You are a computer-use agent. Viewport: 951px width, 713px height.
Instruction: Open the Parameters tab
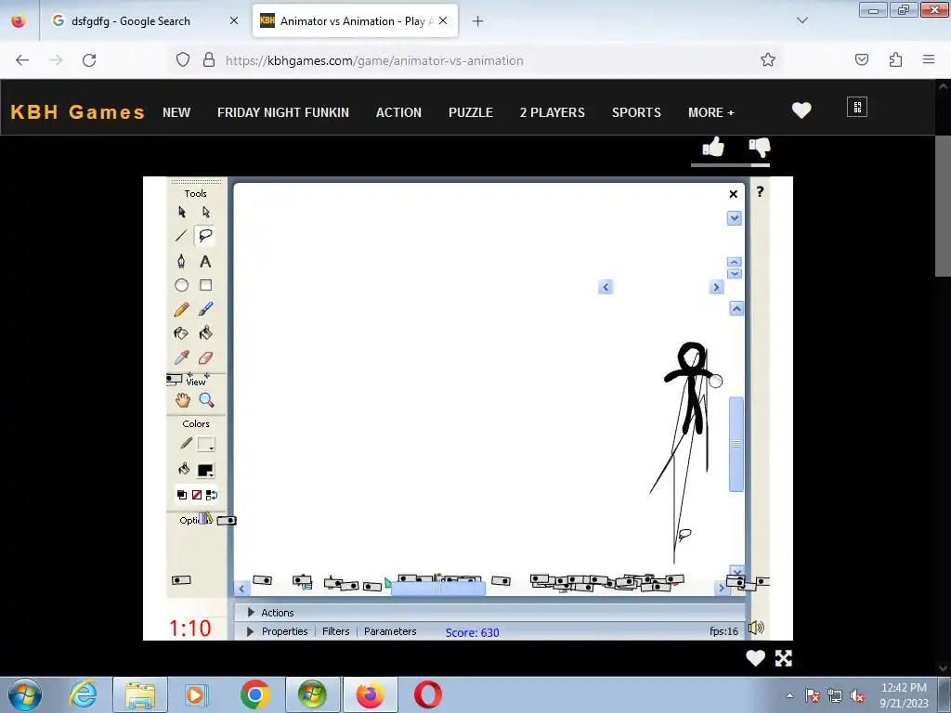[390, 631]
